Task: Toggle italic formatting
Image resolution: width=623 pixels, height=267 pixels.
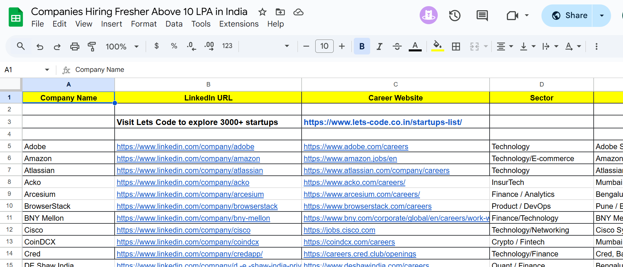Action: (x=379, y=46)
